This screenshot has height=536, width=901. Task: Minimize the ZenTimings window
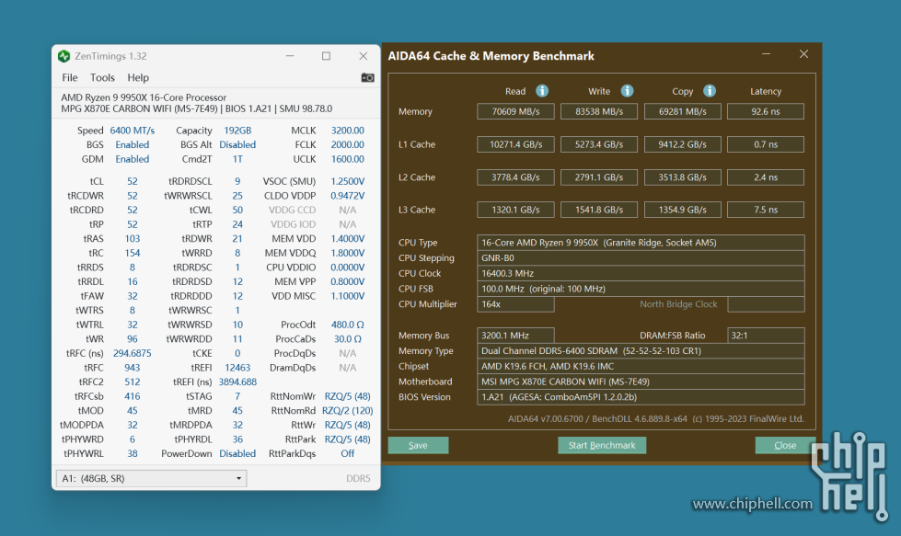[x=290, y=56]
